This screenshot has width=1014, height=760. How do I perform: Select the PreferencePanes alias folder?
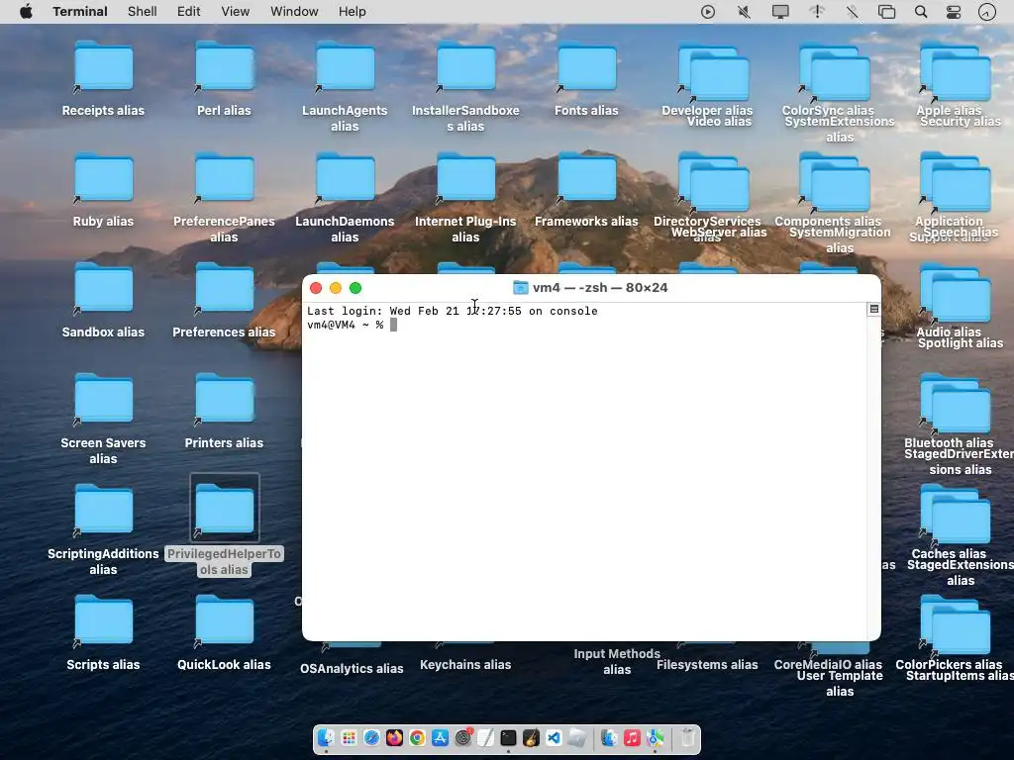pos(225,178)
